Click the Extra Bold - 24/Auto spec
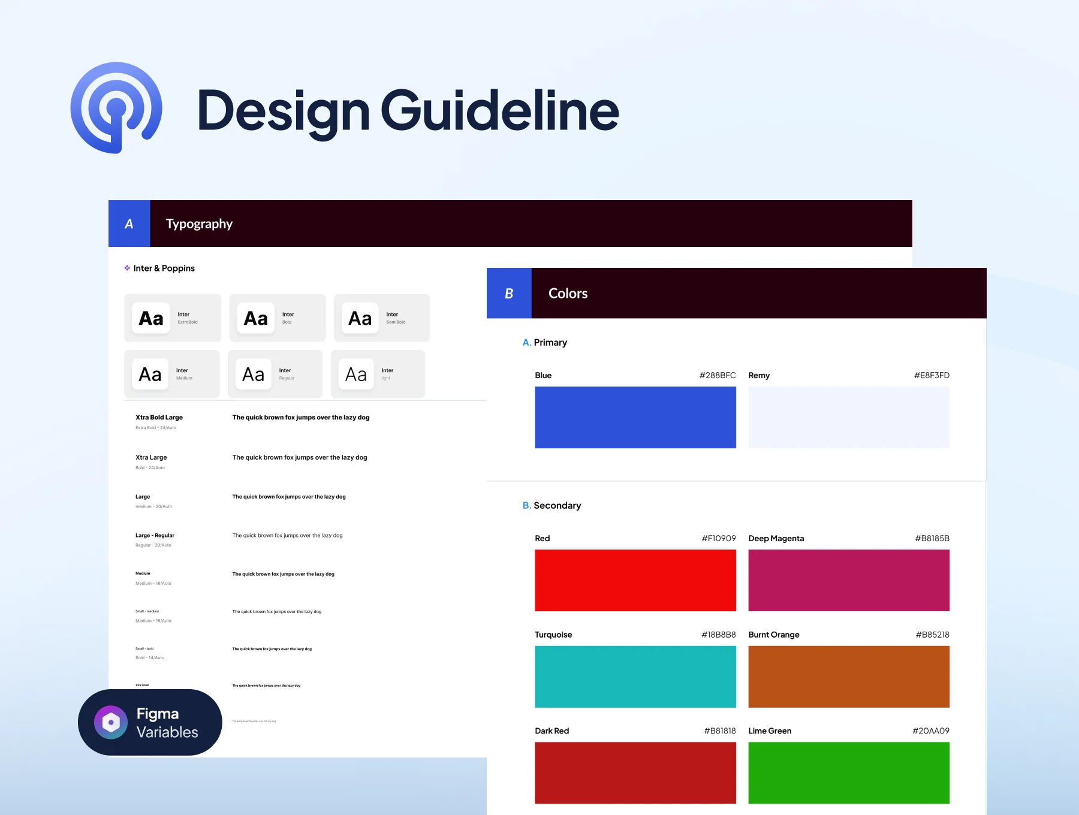The height and width of the screenshot is (815, 1079). click(x=156, y=428)
